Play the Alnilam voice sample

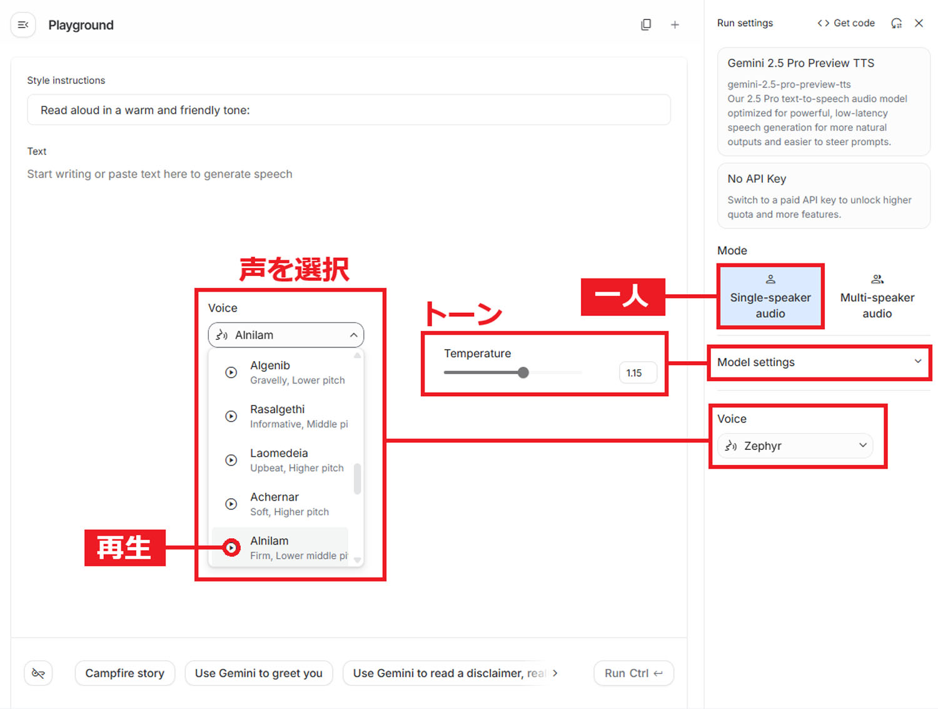point(231,548)
